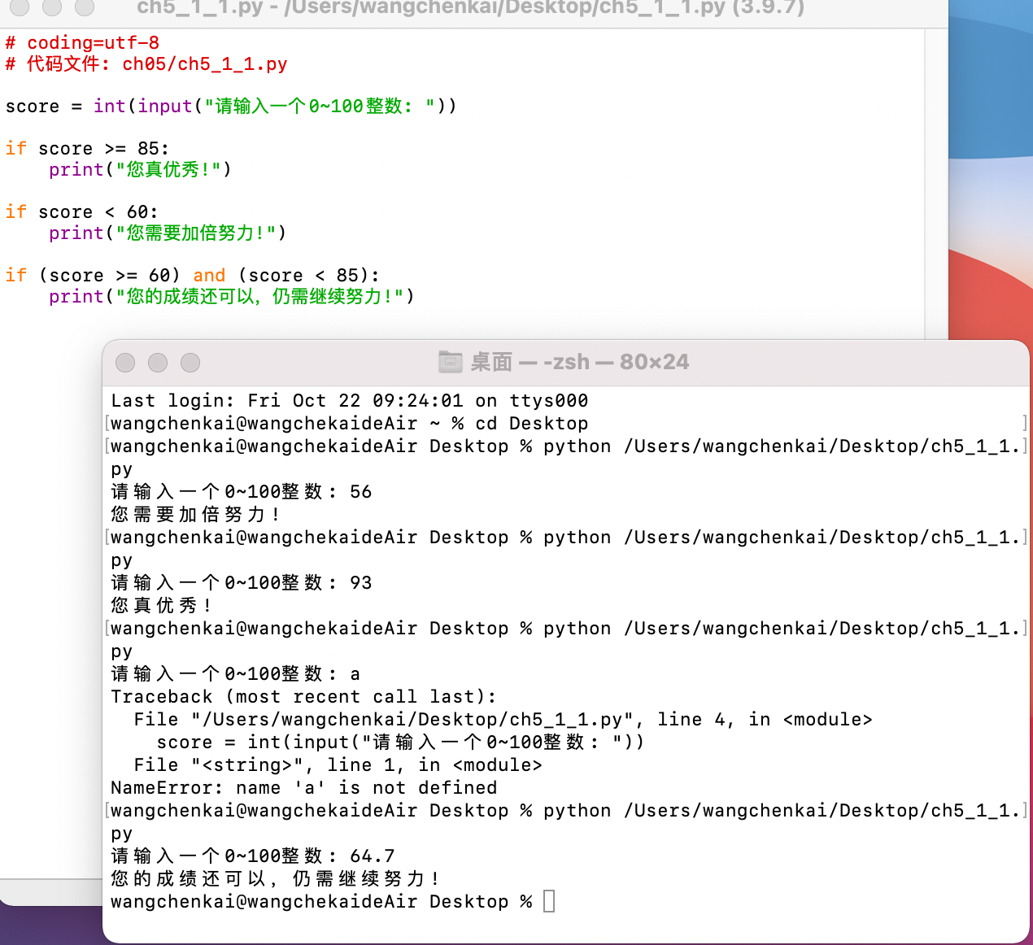The height and width of the screenshot is (945, 1033).
Task: Click the File "<string>", line 1 line
Action: click(x=338, y=764)
